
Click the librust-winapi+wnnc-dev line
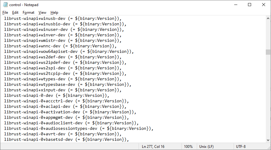[x=60, y=46]
